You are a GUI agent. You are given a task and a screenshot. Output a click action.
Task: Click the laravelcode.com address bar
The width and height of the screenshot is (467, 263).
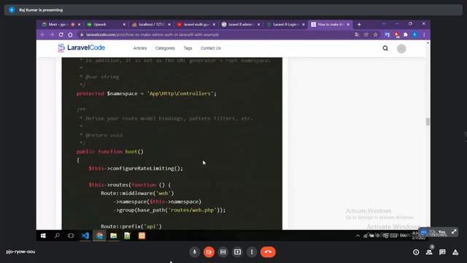click(215, 34)
